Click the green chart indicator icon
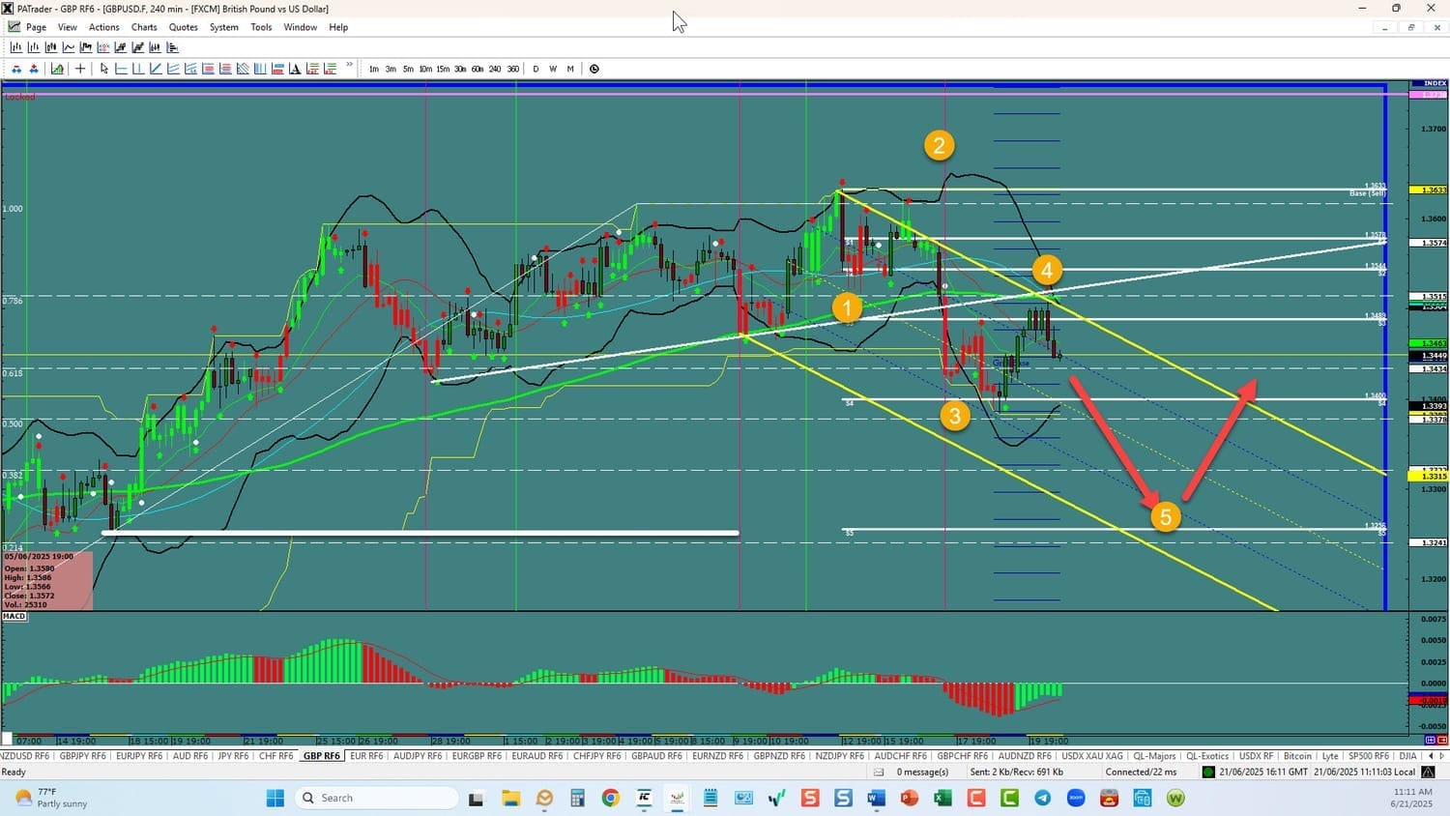This screenshot has width=1450, height=816. pos(57,69)
